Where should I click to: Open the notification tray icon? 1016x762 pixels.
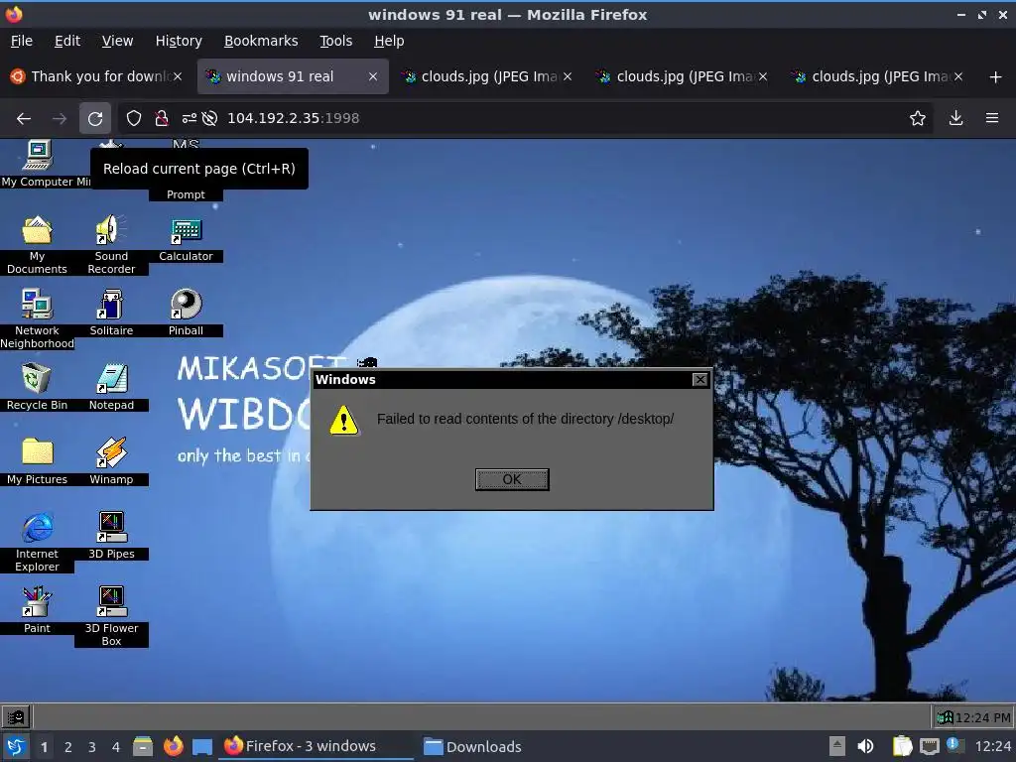click(952, 744)
